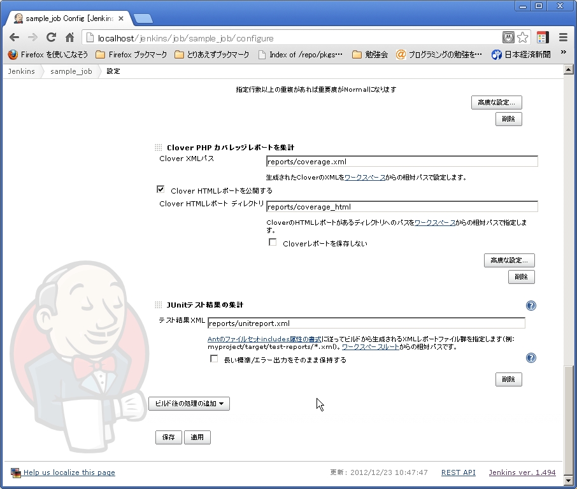Reload the Jenkins configure page
This screenshot has width=577, height=489.
[x=51, y=37]
